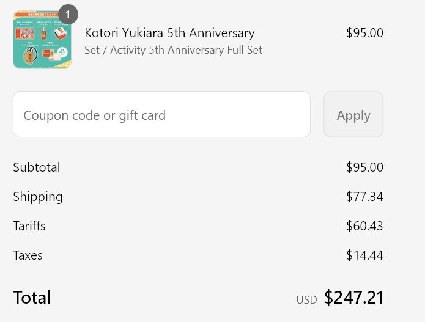
Task: Click the tote bag illustration in the thumbnail
Action: click(29, 57)
